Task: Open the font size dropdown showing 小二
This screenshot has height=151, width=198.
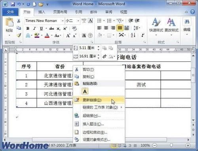Action: point(78,21)
